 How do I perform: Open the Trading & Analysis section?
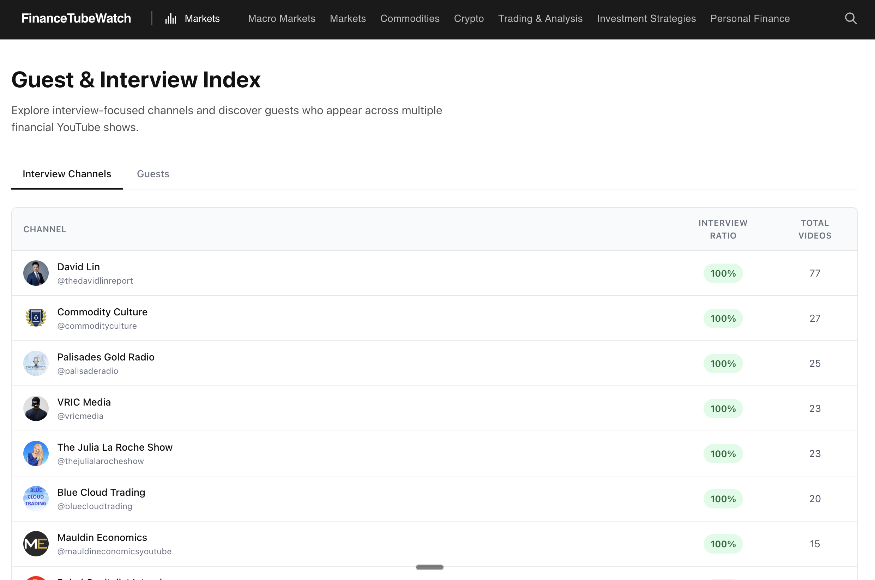(x=540, y=18)
